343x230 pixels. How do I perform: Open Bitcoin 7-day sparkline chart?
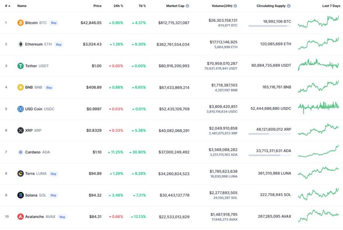pos(318,22)
